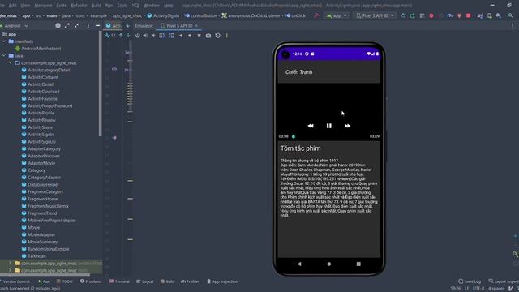Click the Search Everywhere magnifier icon
The image size is (519, 292).
tap(510, 15)
